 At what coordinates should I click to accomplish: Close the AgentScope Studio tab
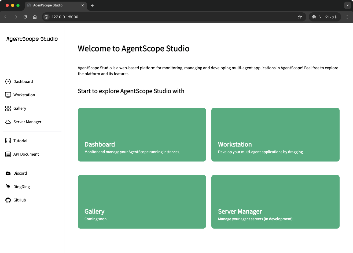[x=83, y=5]
